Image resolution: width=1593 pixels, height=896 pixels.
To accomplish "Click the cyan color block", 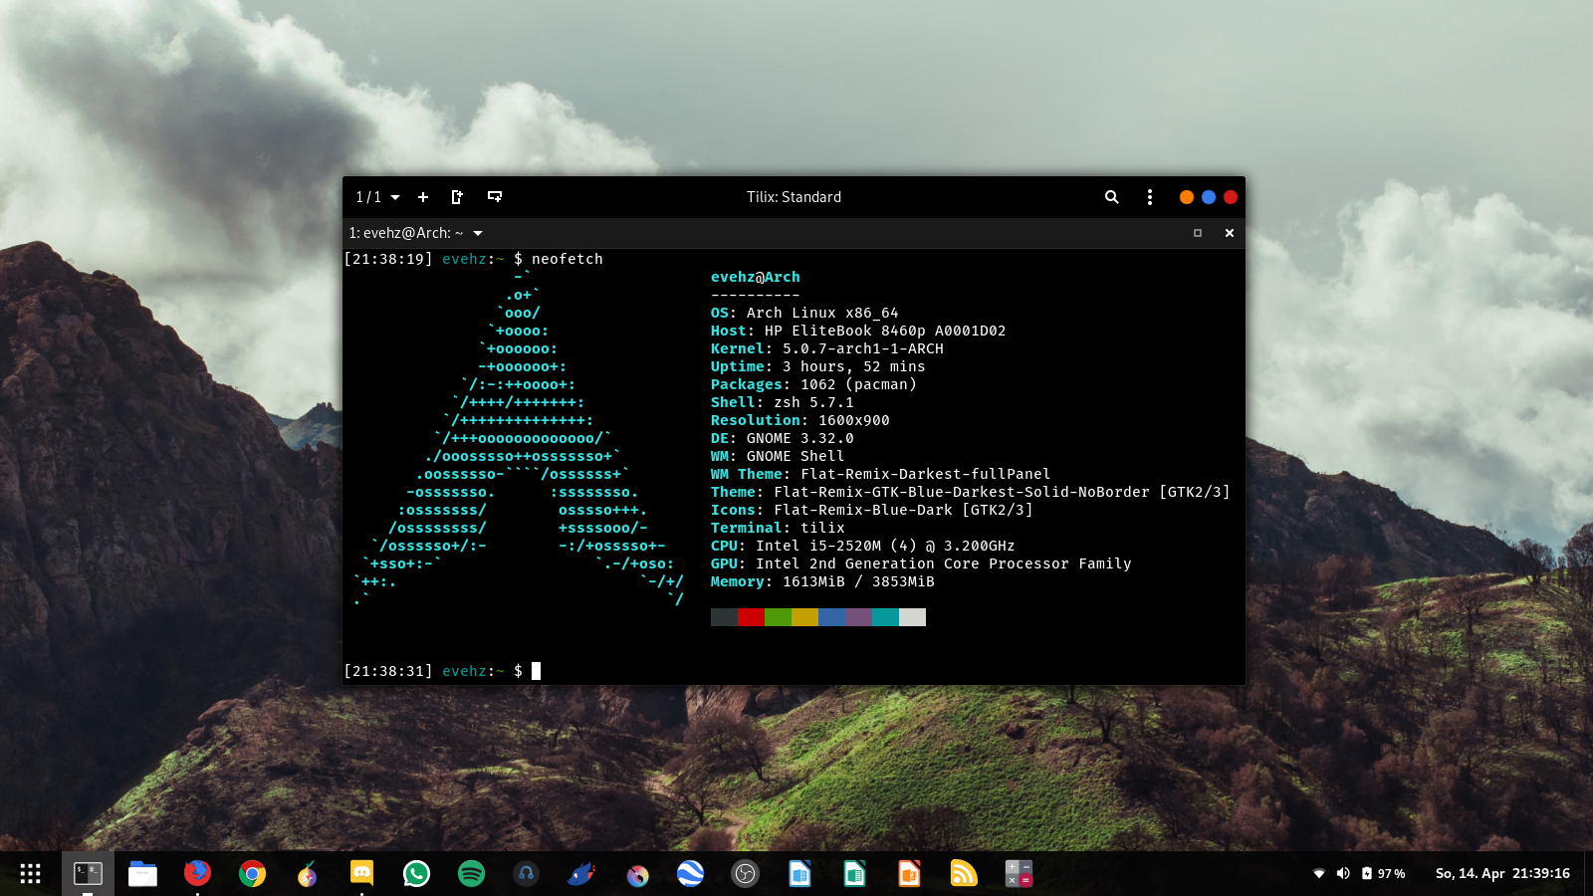I will pyautogui.click(x=885, y=617).
